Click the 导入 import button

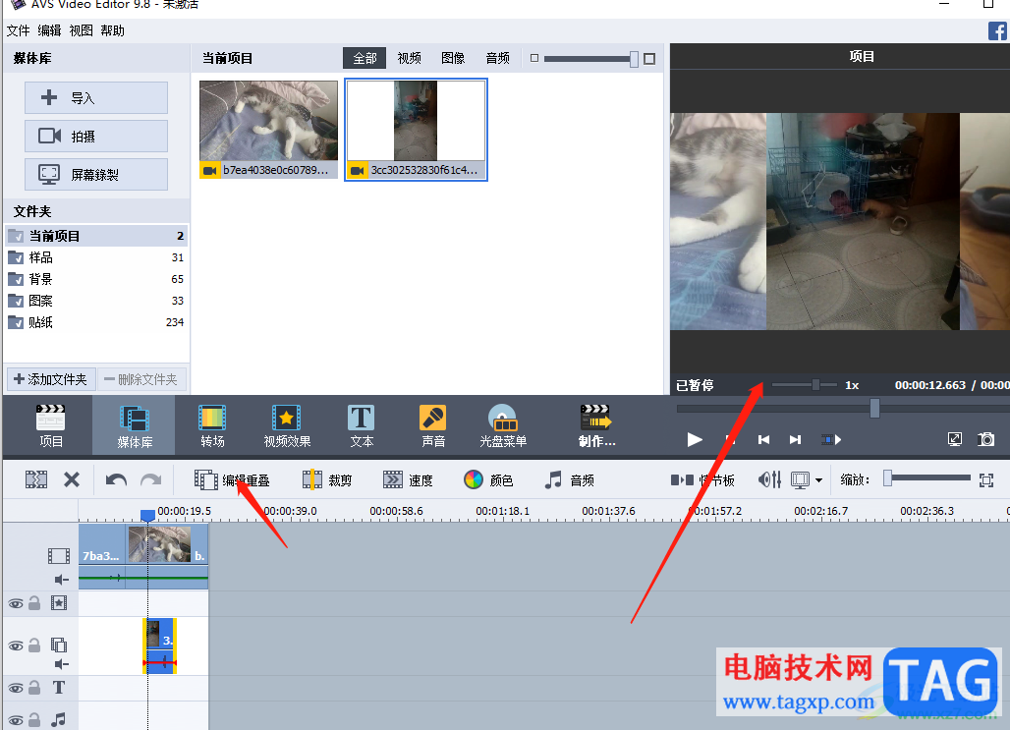point(96,98)
